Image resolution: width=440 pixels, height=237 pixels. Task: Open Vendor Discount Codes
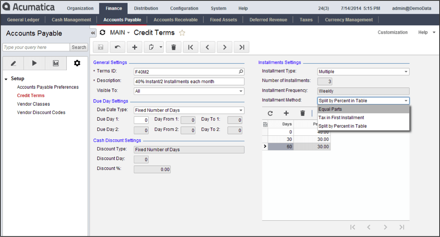pyautogui.click(x=41, y=112)
